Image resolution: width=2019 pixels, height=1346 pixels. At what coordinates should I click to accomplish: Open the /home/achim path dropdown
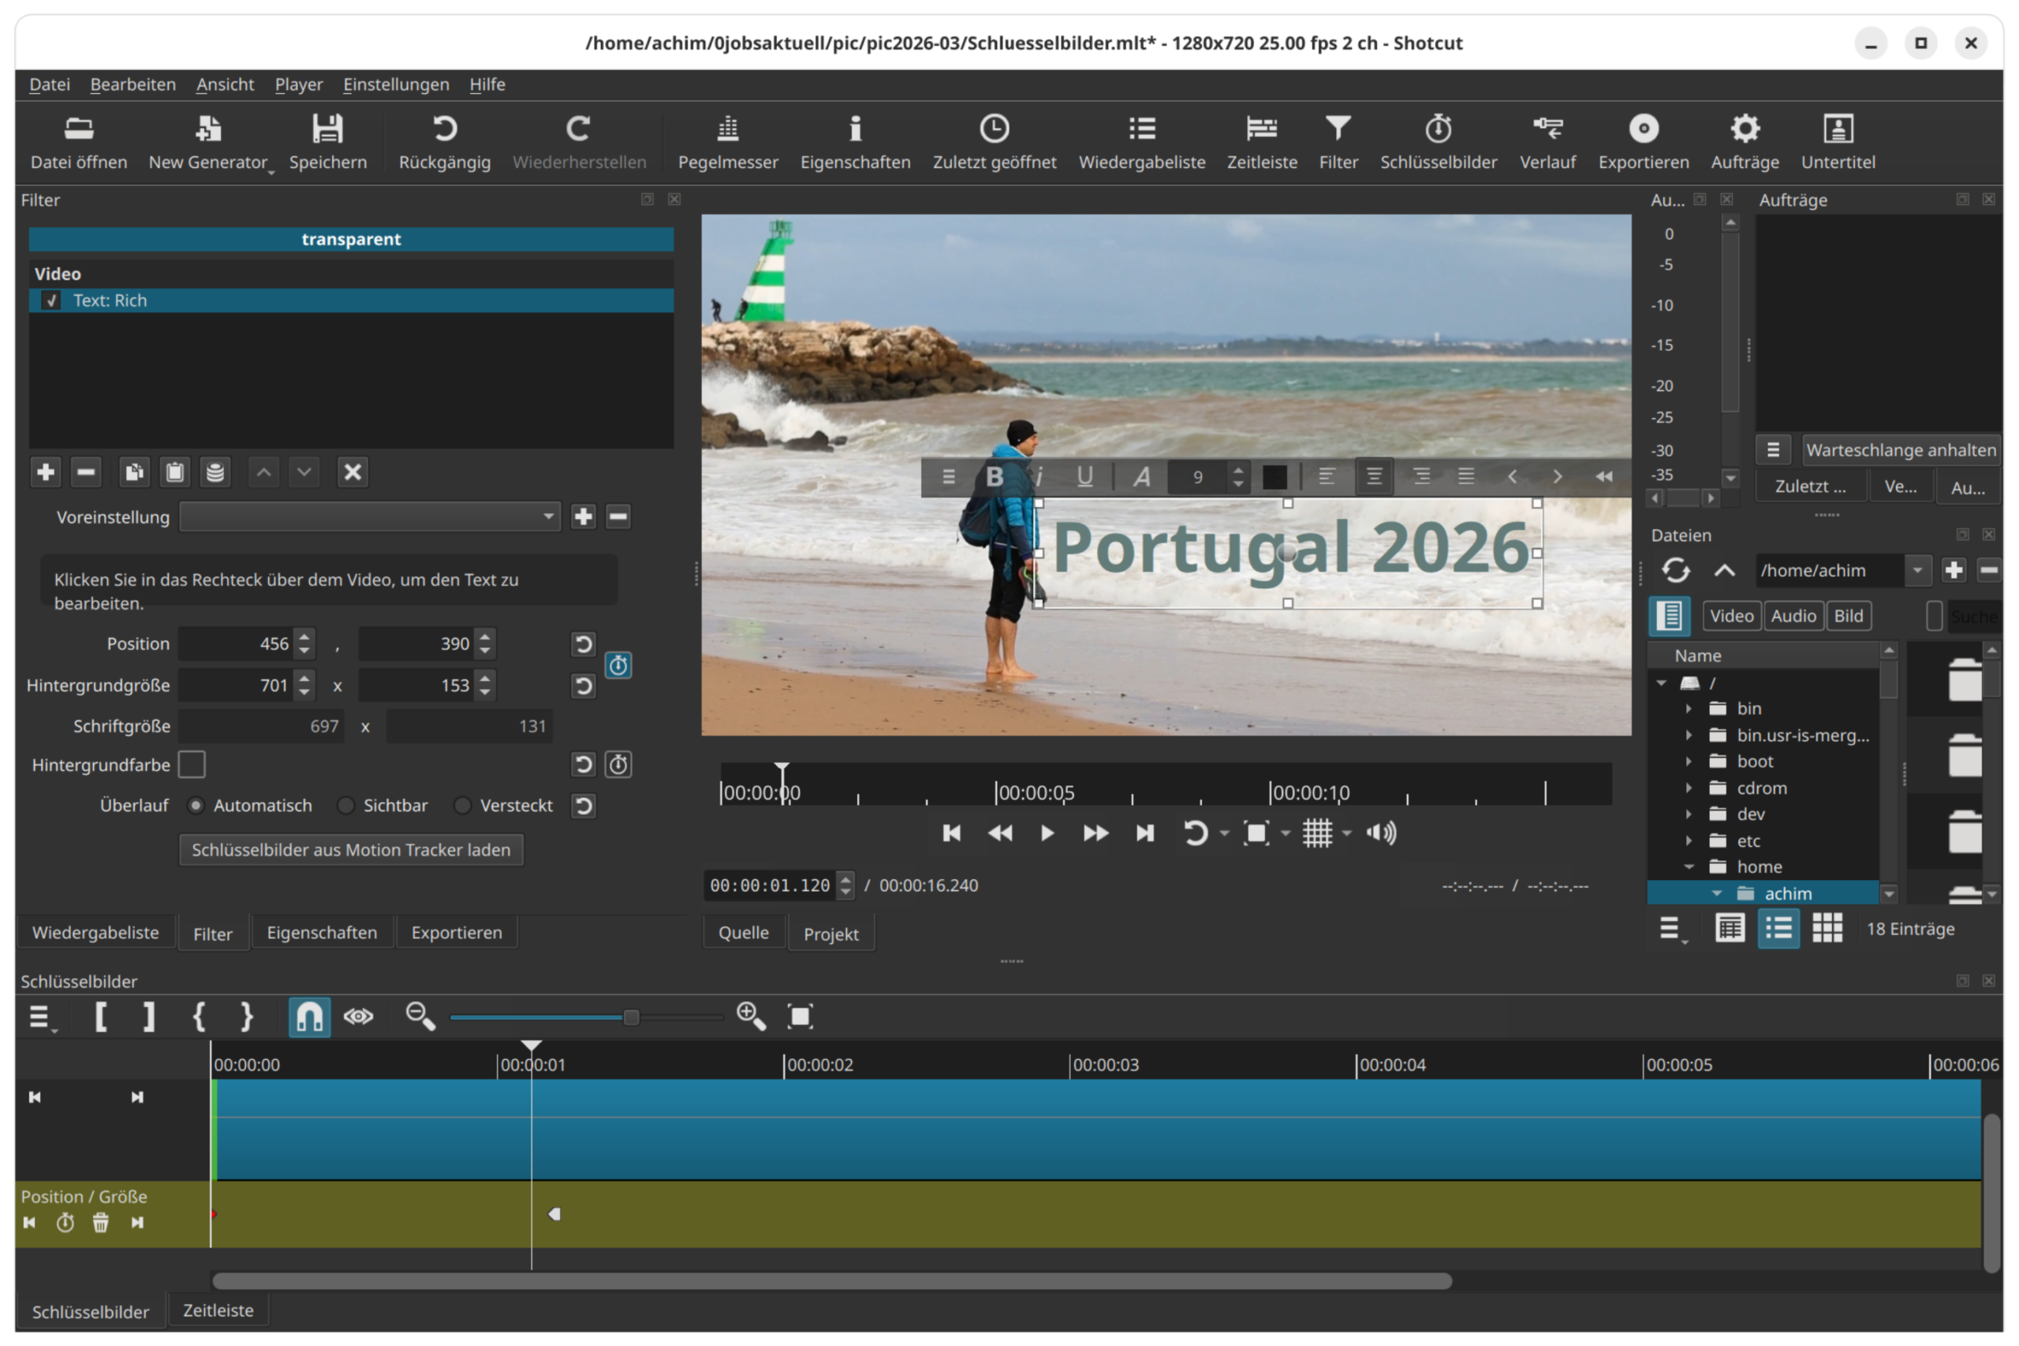click(1916, 570)
